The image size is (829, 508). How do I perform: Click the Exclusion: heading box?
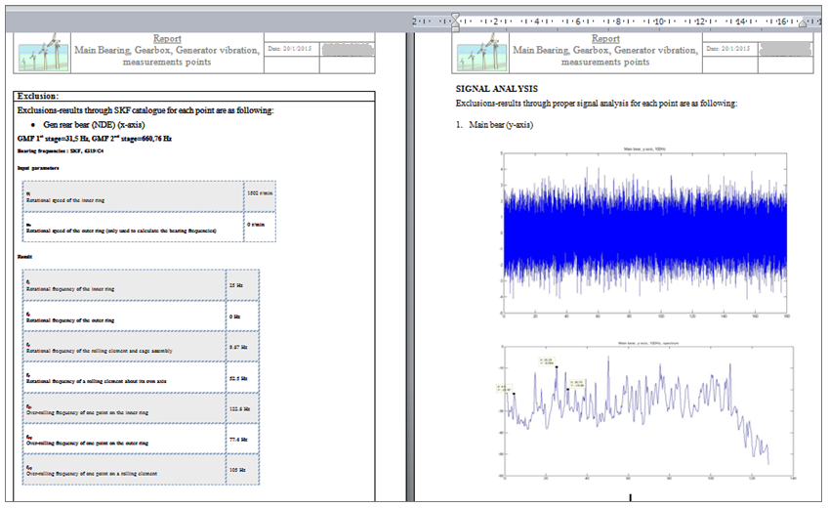tap(194, 96)
